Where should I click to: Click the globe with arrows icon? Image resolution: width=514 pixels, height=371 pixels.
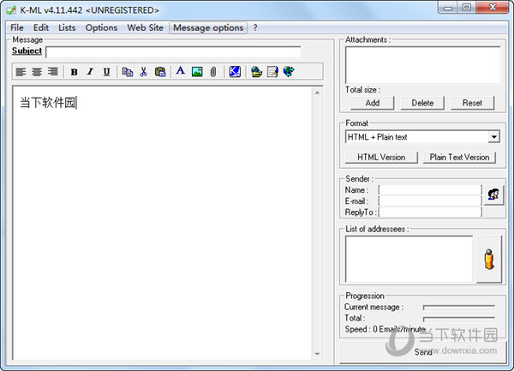click(x=289, y=71)
